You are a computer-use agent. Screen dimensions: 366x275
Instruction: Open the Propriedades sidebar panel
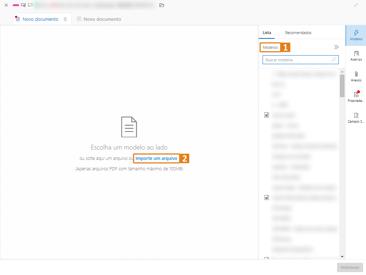(356, 97)
